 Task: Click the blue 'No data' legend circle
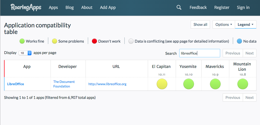point(239,41)
